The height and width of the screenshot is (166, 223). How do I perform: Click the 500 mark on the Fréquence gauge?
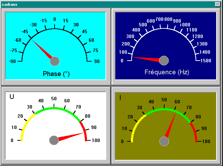[143, 25]
